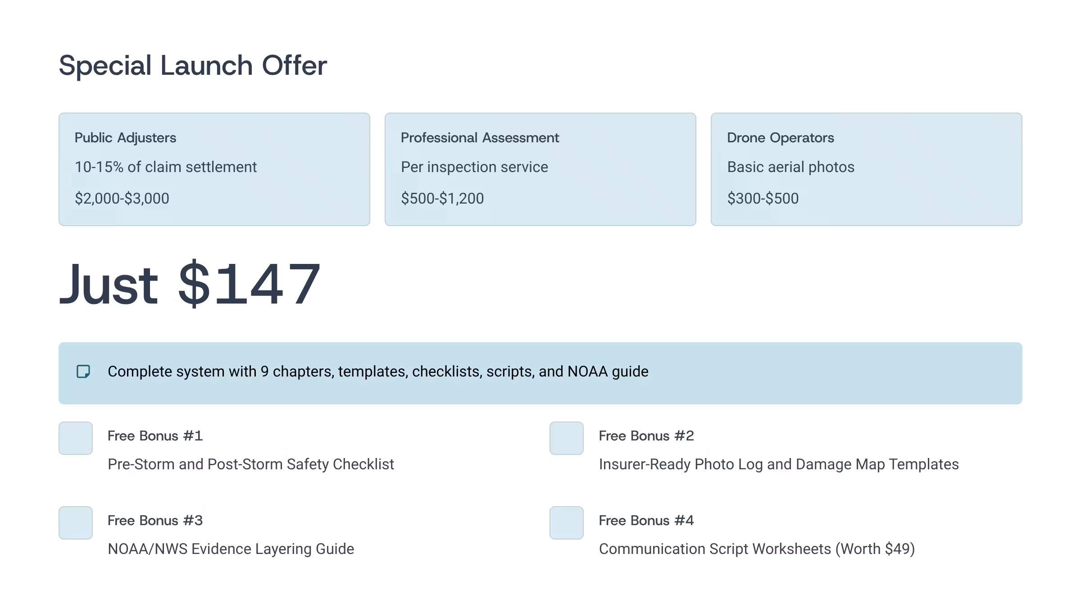This screenshot has width=1081, height=608.
Task: Click the Free Bonus #1 label
Action: point(155,436)
